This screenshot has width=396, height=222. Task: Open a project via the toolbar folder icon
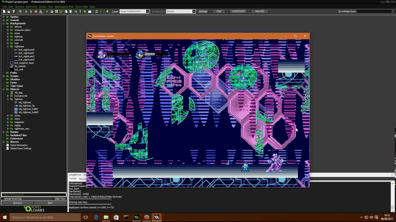(9, 11)
